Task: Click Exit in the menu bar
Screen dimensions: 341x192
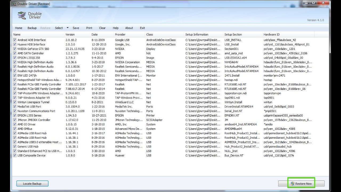Action: pos(143,28)
